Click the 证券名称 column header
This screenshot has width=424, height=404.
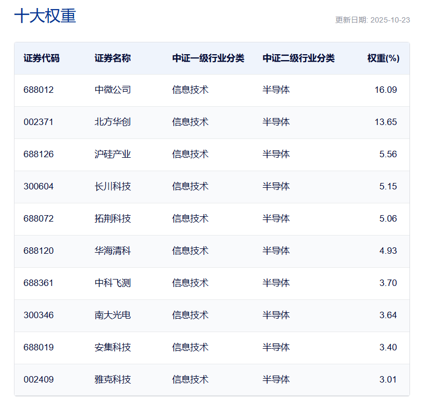113,58
